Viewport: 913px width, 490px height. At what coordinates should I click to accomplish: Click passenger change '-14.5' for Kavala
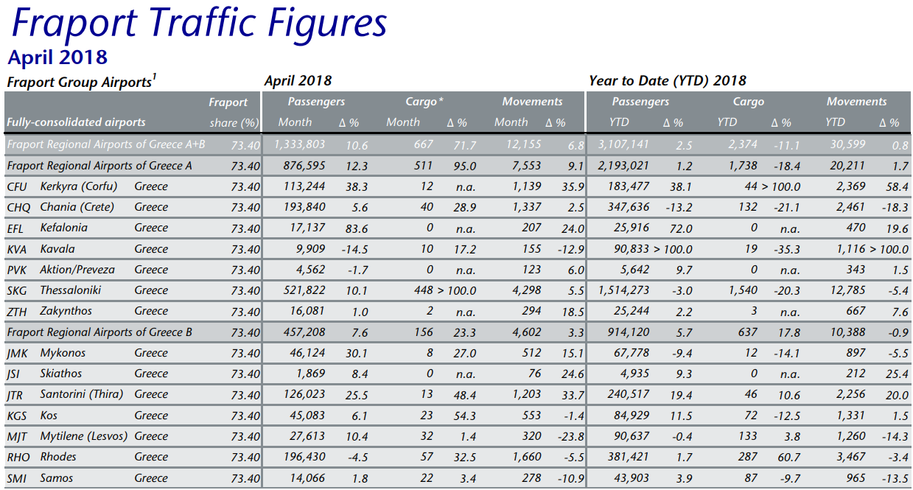pos(354,249)
